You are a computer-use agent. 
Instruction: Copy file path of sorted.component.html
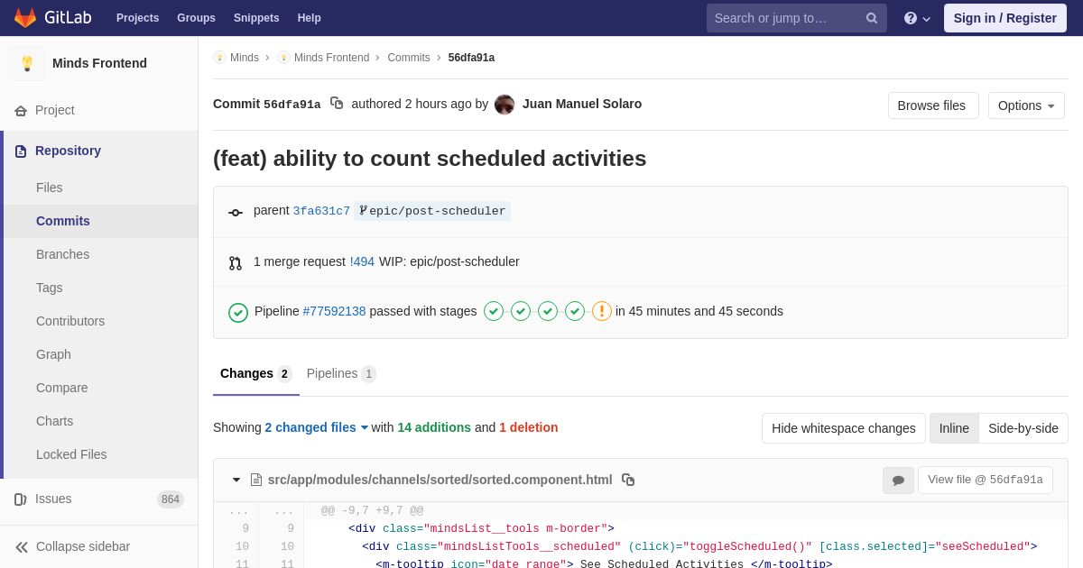click(x=628, y=480)
